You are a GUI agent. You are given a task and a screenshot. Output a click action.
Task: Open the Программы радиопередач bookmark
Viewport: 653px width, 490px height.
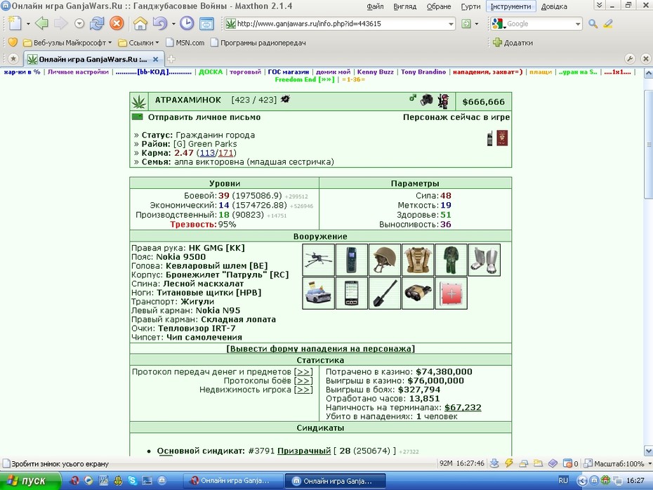pyautogui.click(x=258, y=42)
